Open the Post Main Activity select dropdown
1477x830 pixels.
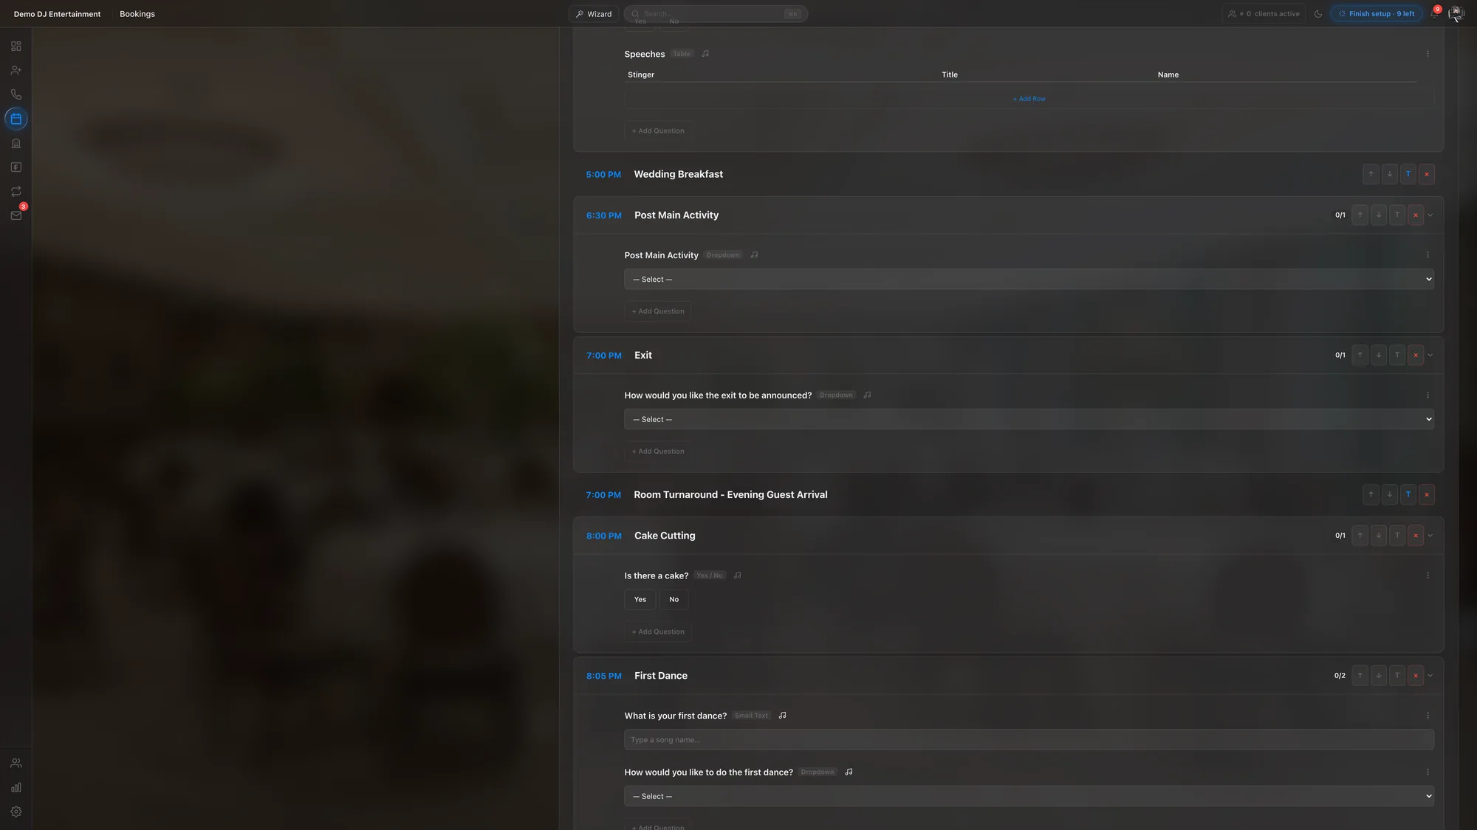[1029, 280]
